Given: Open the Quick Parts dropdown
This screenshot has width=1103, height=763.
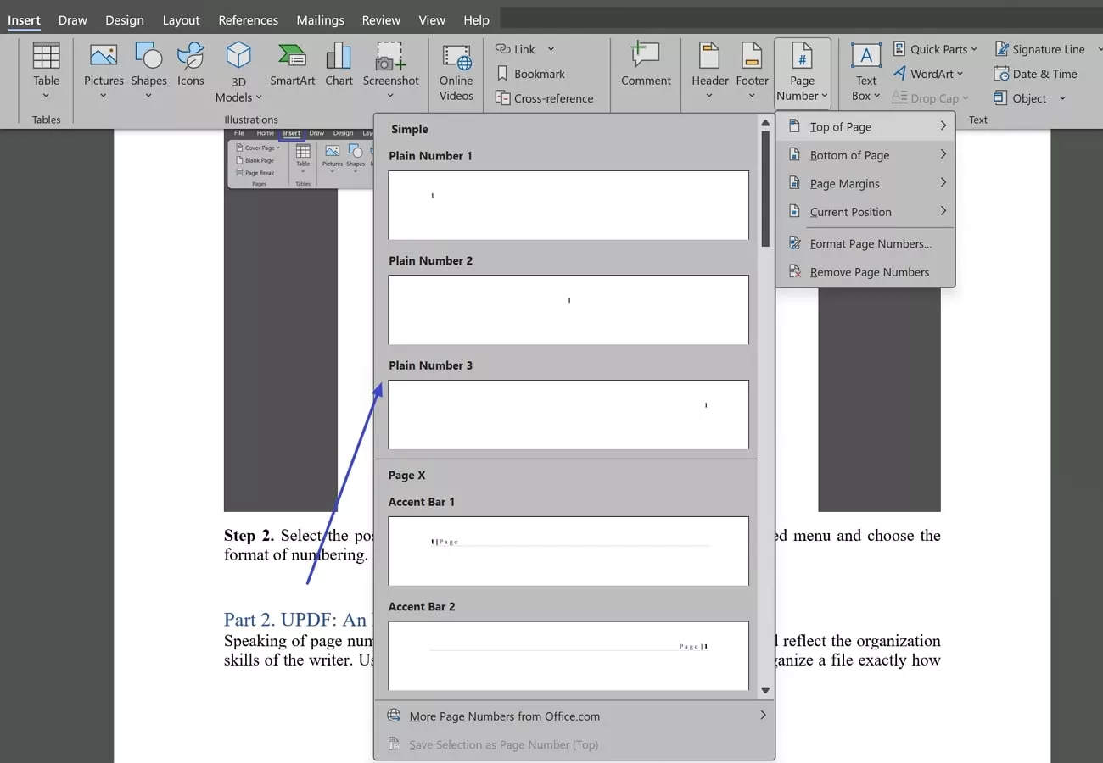Looking at the screenshot, I should 935,49.
